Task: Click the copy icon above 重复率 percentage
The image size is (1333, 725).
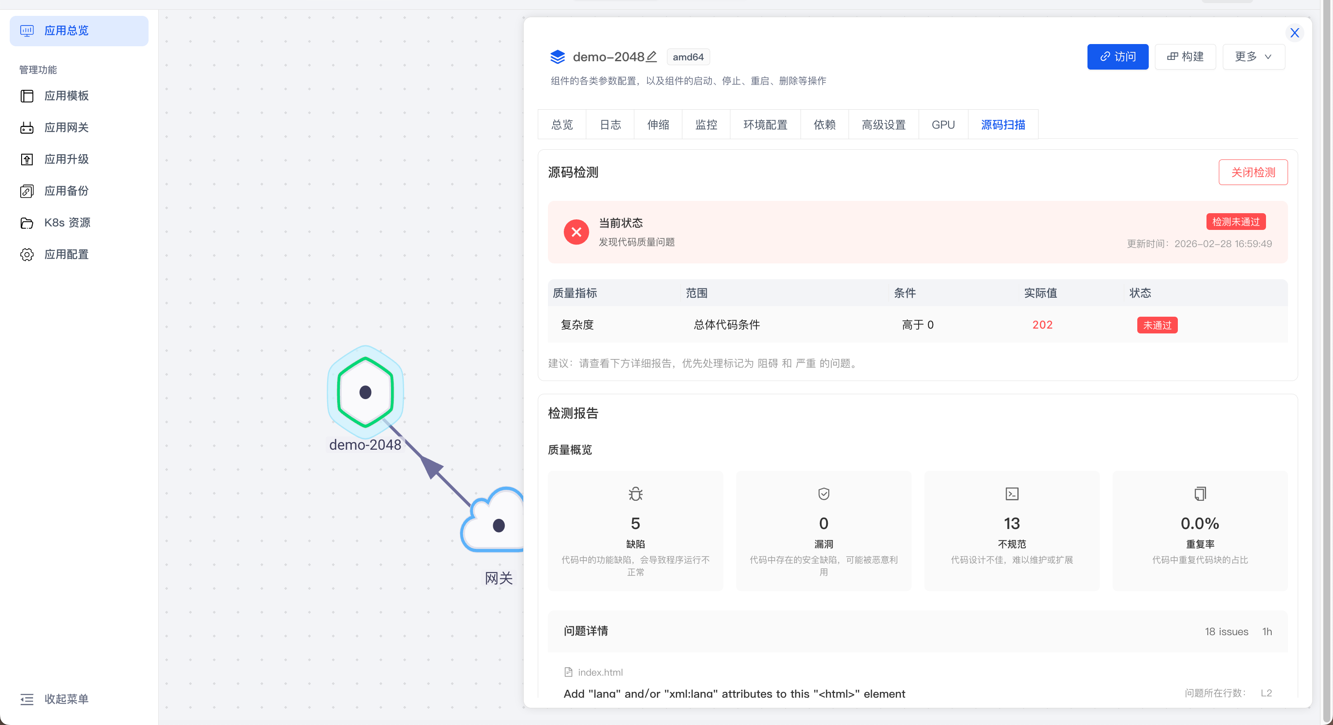Action: point(1199,494)
